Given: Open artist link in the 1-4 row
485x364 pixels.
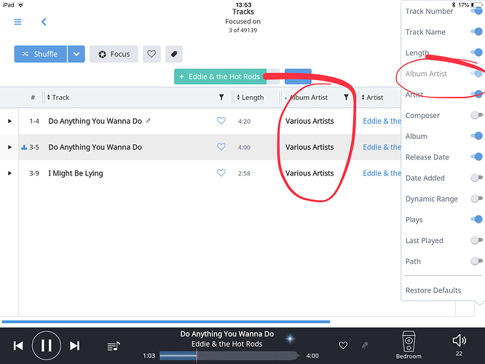Looking at the screenshot, I should tap(382, 121).
